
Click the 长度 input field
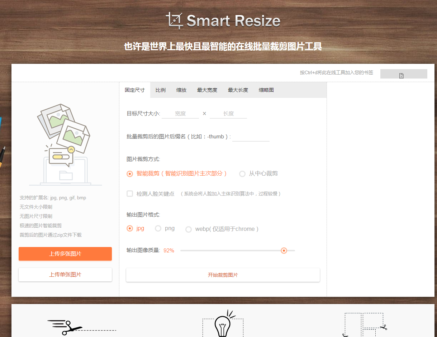pos(228,114)
